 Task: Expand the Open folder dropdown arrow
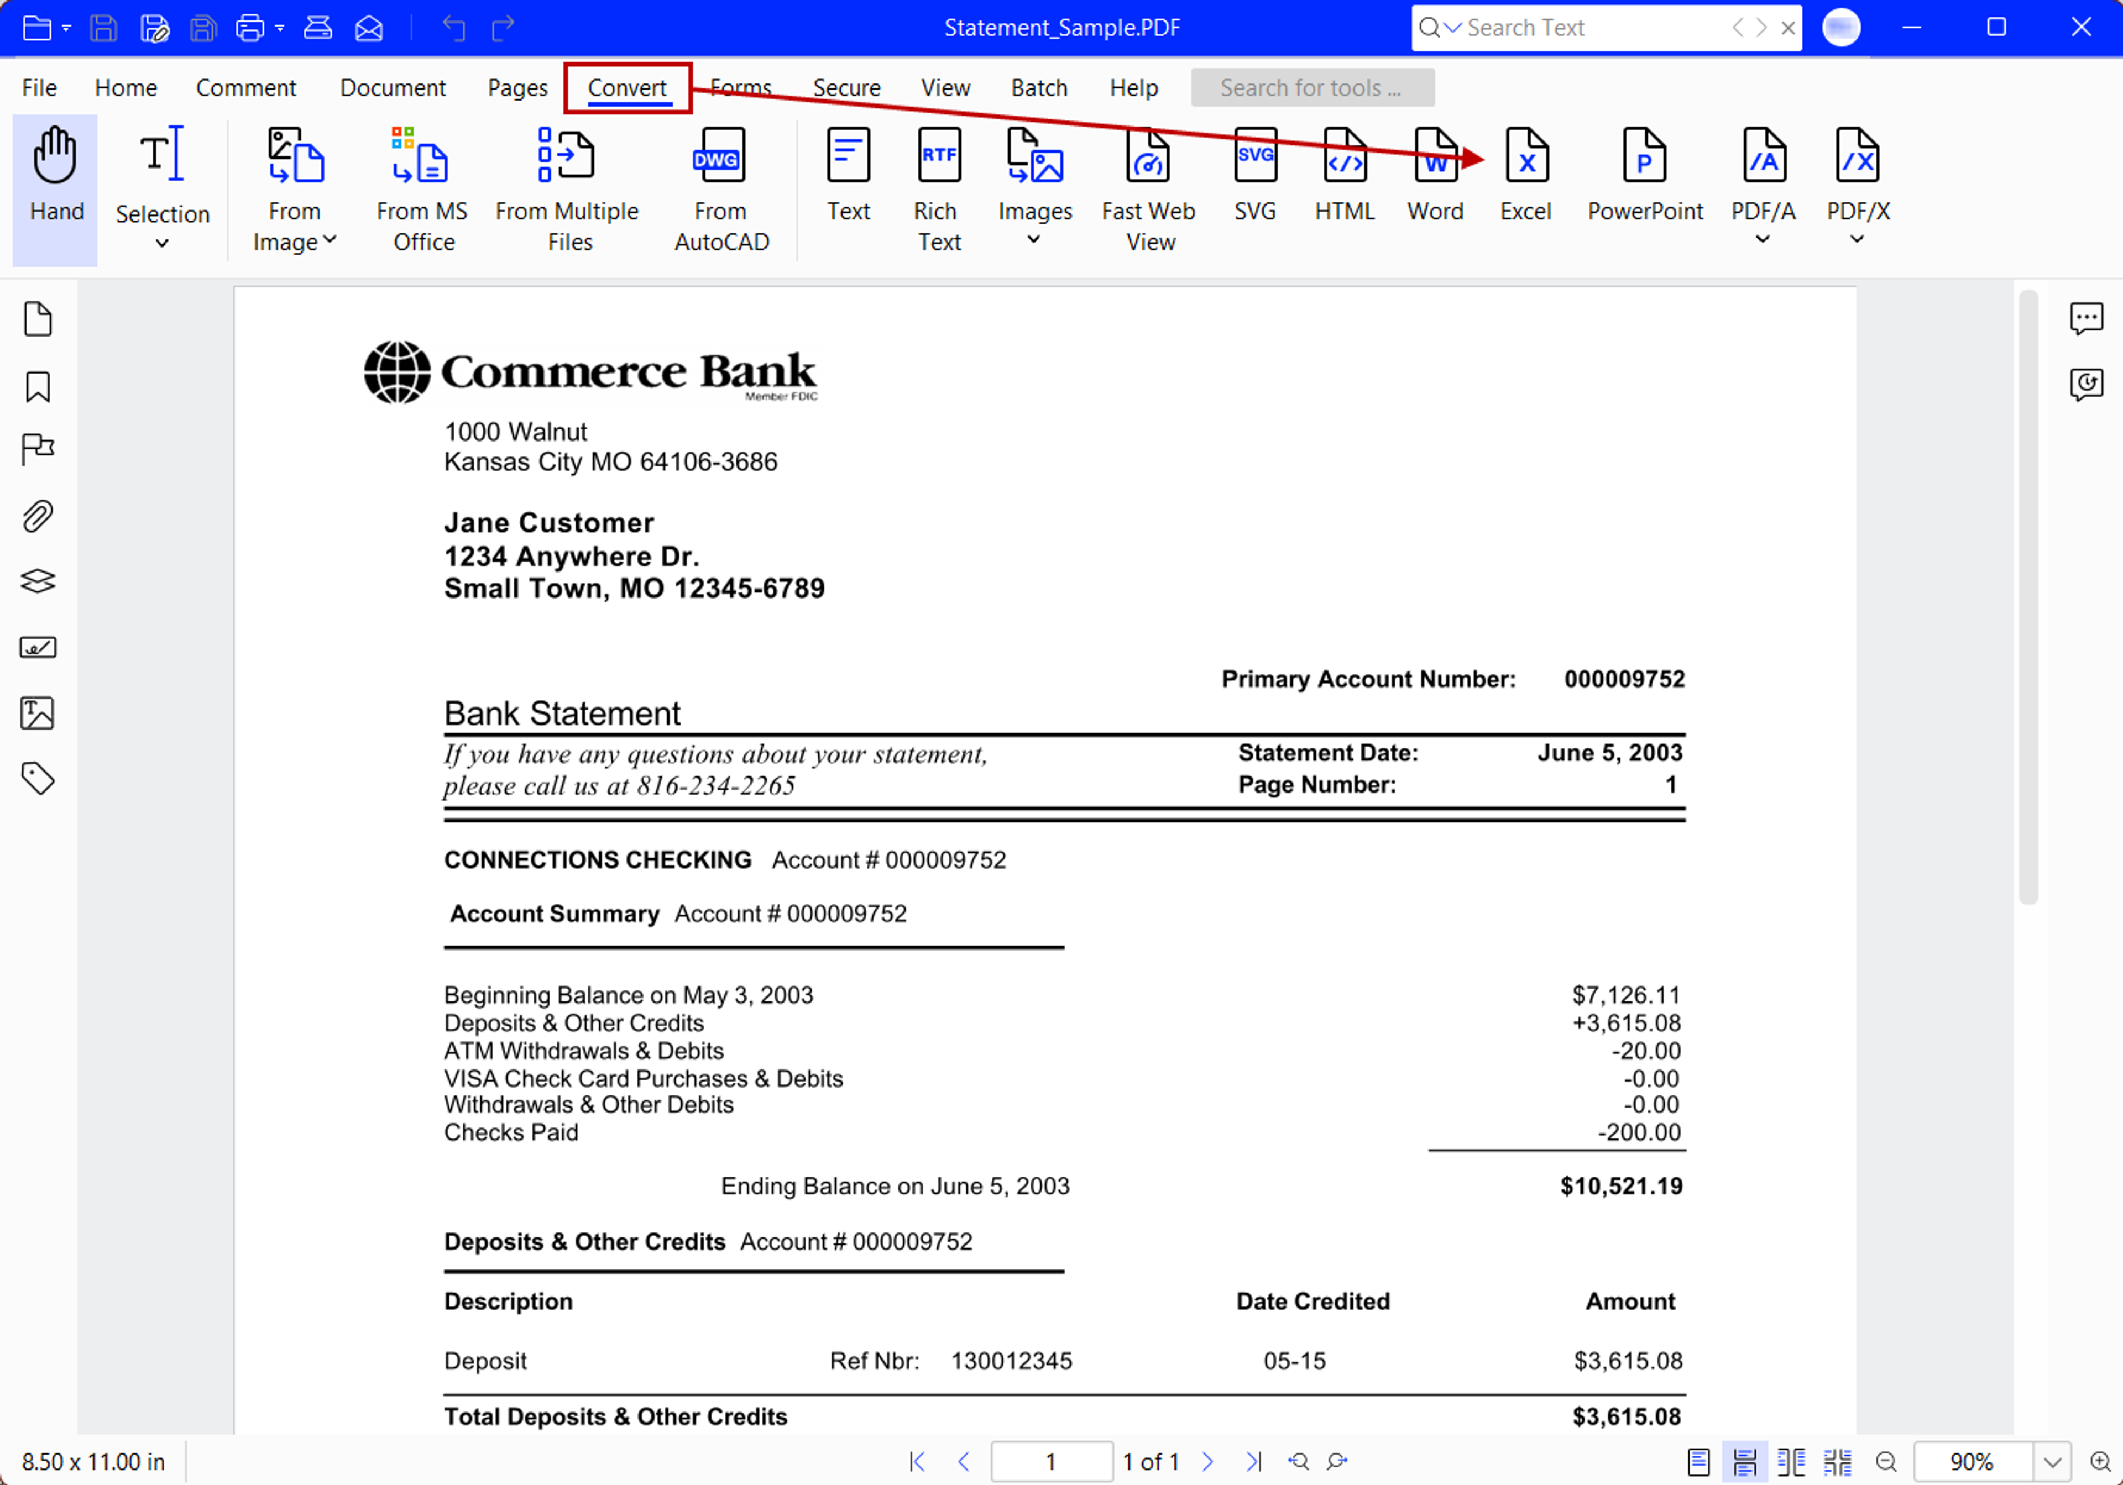coord(66,28)
